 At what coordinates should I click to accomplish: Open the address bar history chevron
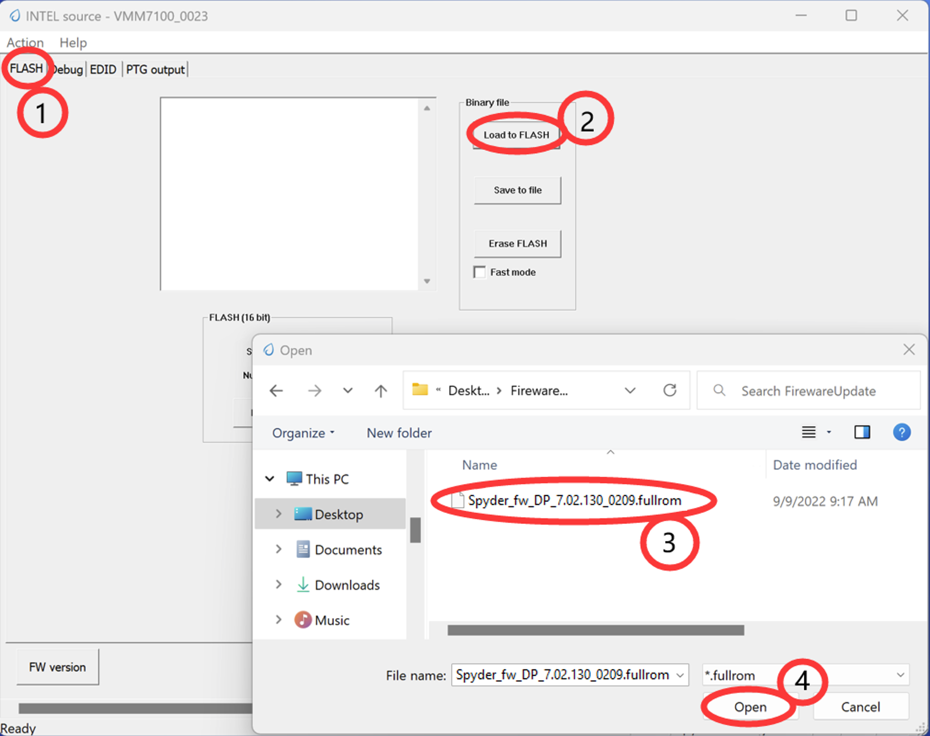click(x=630, y=390)
